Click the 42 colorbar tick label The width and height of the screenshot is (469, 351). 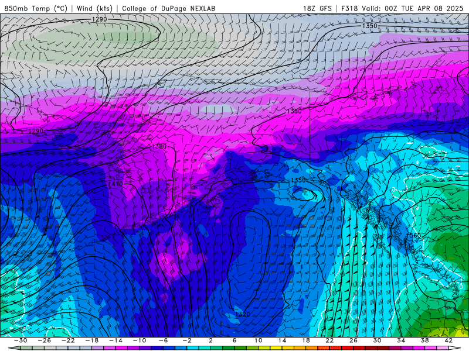click(x=448, y=340)
